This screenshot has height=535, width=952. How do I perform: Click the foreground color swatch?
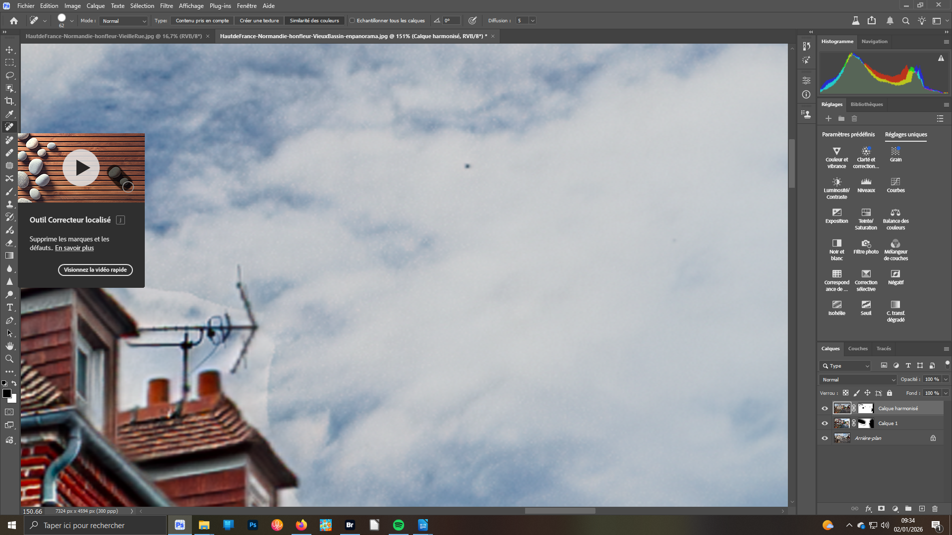(x=6, y=393)
